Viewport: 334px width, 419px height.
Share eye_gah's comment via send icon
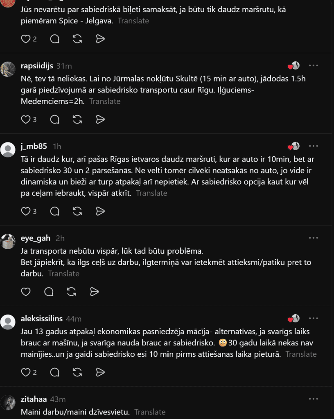94,291
